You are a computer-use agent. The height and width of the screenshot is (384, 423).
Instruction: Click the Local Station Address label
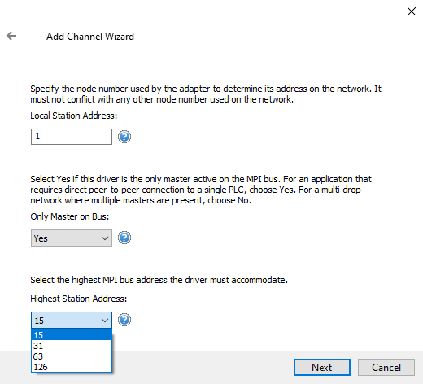click(x=74, y=116)
